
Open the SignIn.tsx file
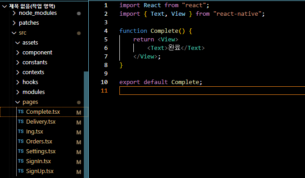(38, 161)
